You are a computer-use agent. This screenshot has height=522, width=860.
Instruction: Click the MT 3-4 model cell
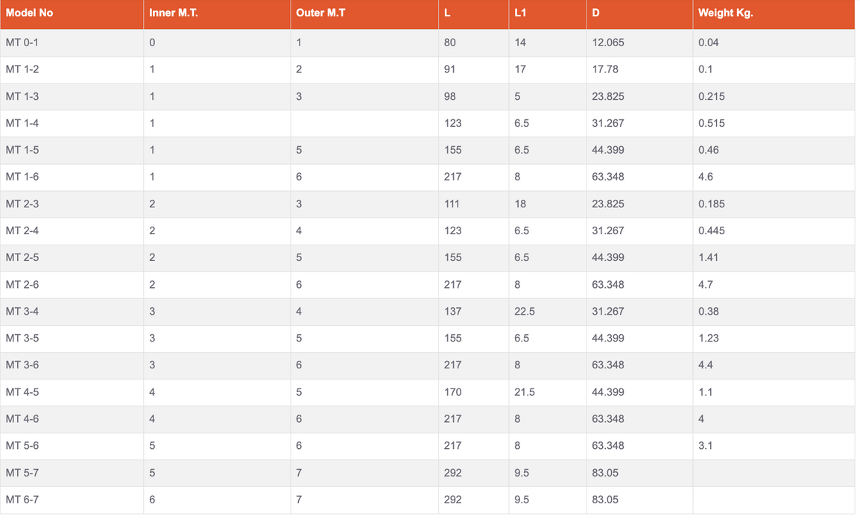22,311
